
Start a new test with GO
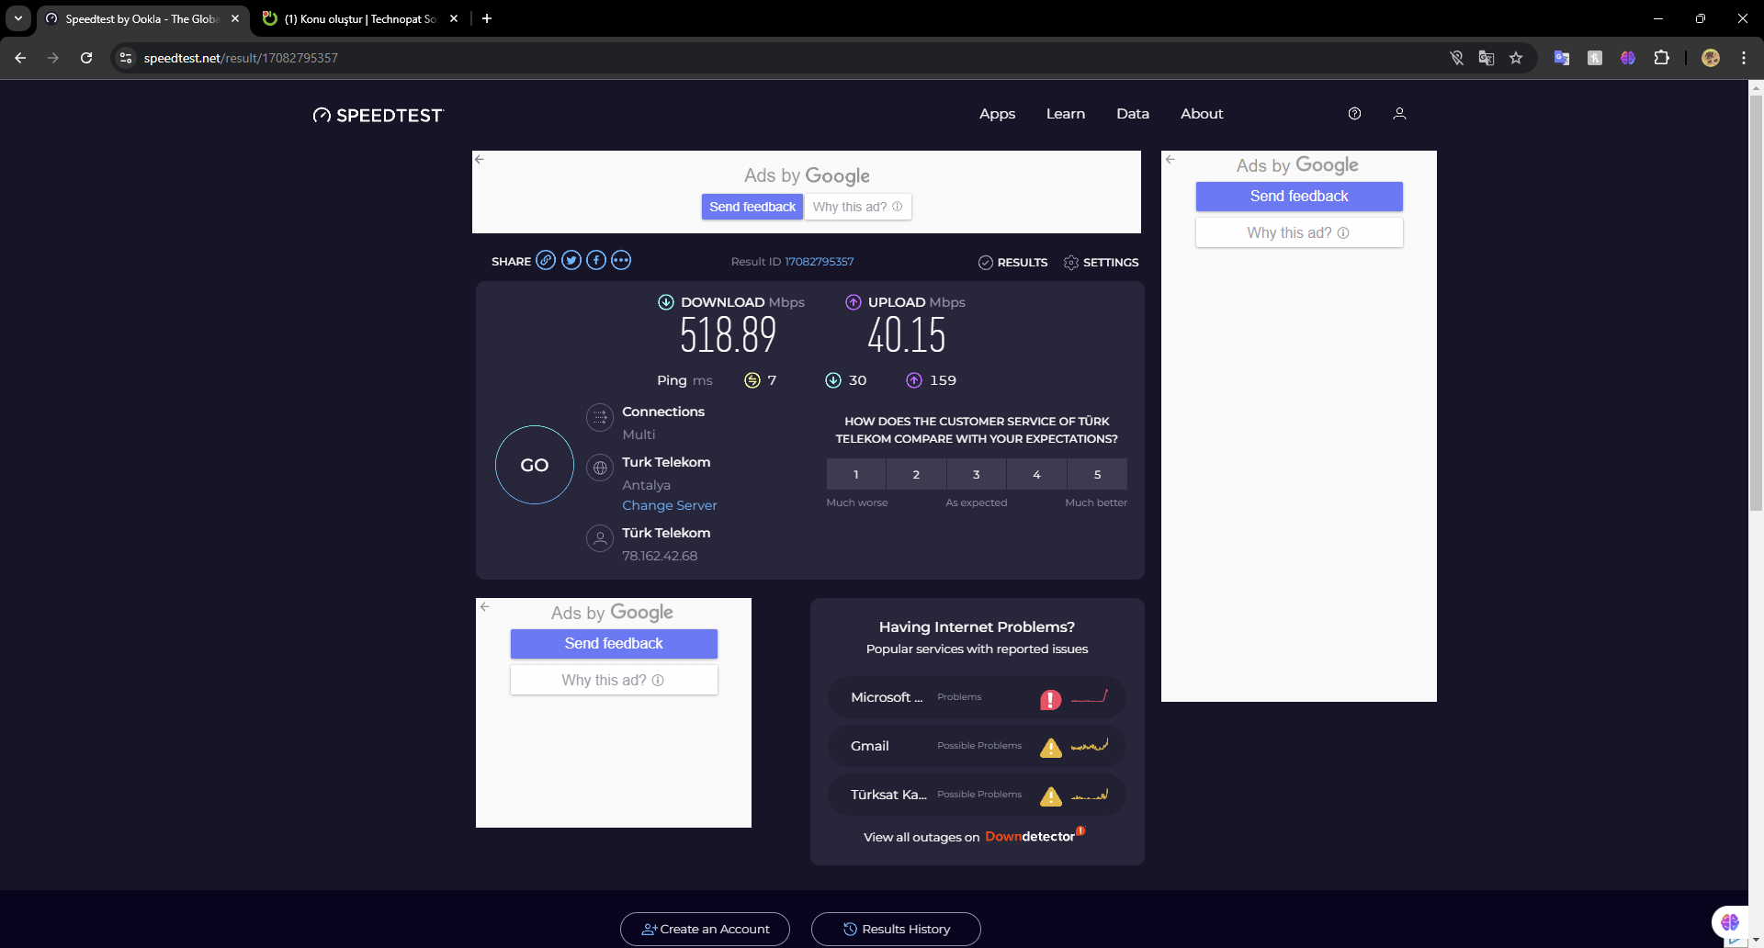click(535, 465)
